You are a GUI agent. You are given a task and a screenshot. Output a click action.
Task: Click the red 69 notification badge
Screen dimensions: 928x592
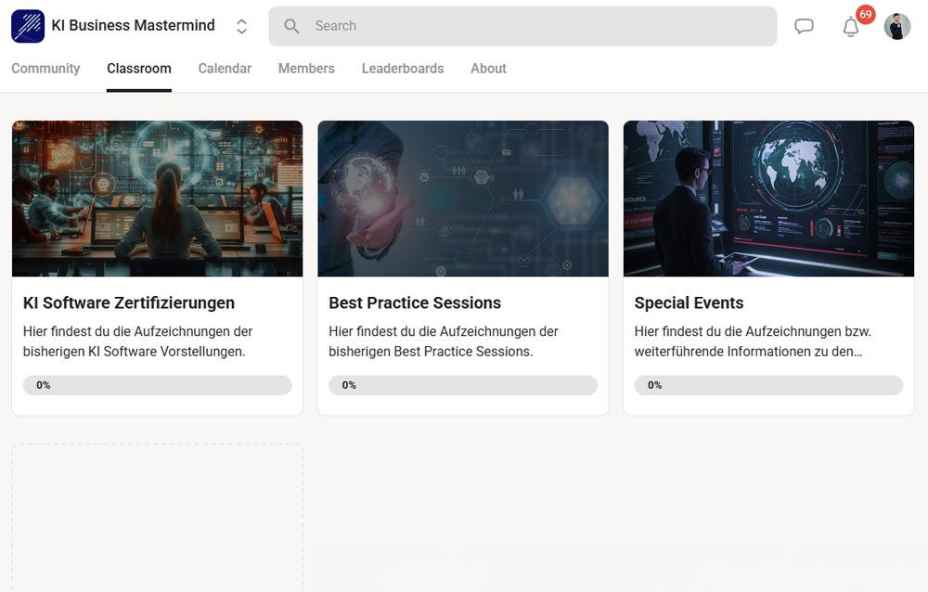tap(865, 14)
